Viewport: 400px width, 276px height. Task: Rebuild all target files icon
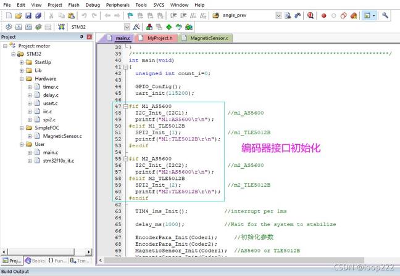point(28,26)
